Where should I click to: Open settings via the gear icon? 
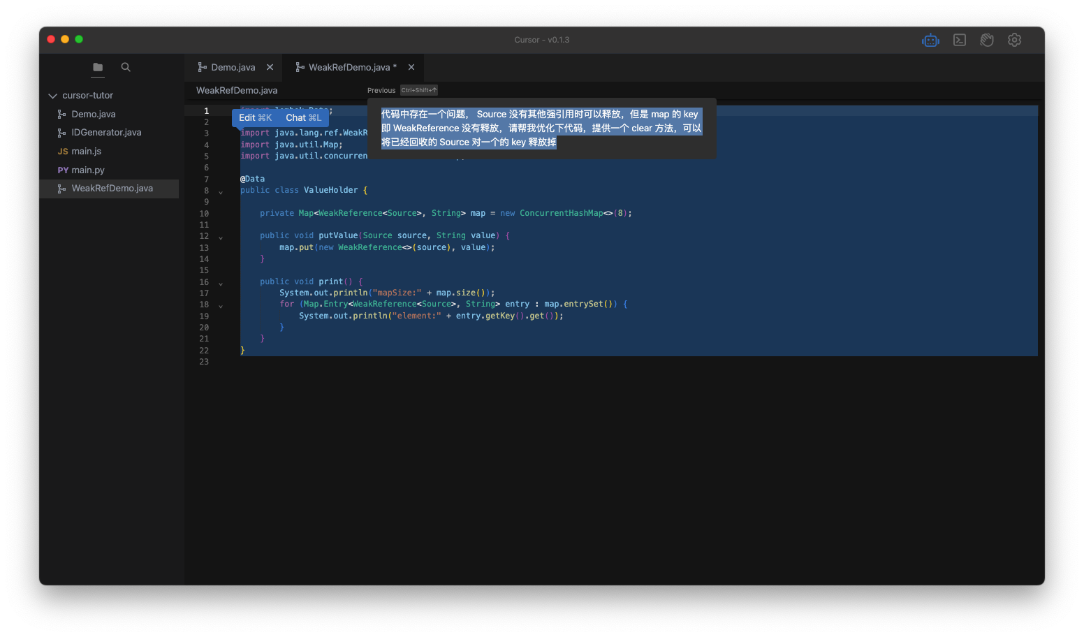pos(1014,41)
